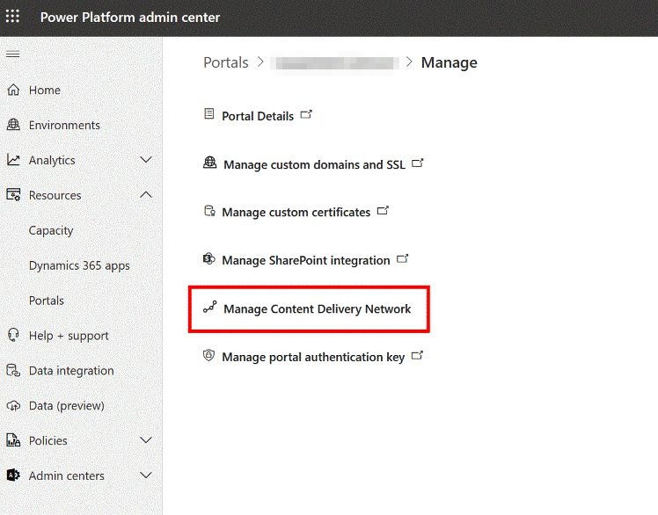The height and width of the screenshot is (515, 658).
Task: Click Portals in the breadcrumb
Action: pyautogui.click(x=226, y=62)
